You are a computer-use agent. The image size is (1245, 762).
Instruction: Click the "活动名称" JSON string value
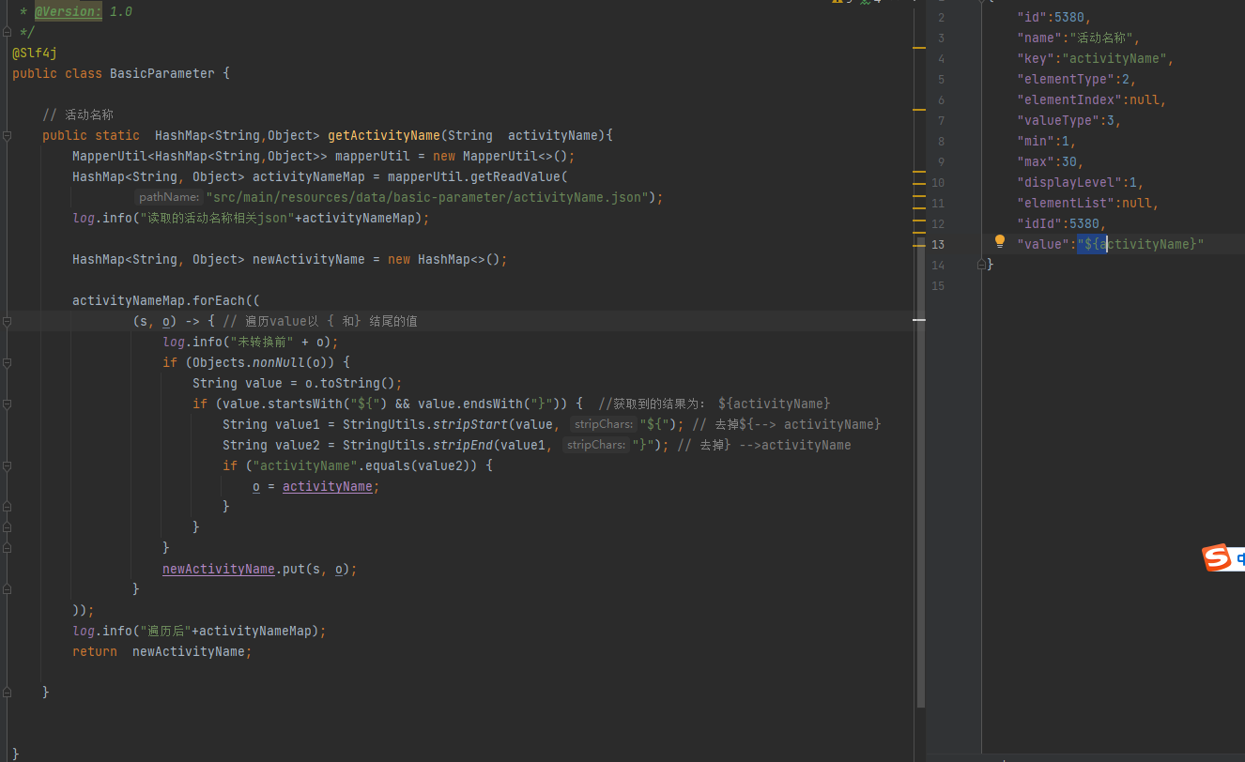[x=1101, y=38]
